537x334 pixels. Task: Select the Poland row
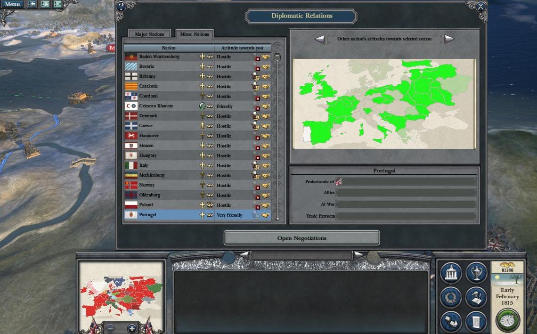(197, 205)
